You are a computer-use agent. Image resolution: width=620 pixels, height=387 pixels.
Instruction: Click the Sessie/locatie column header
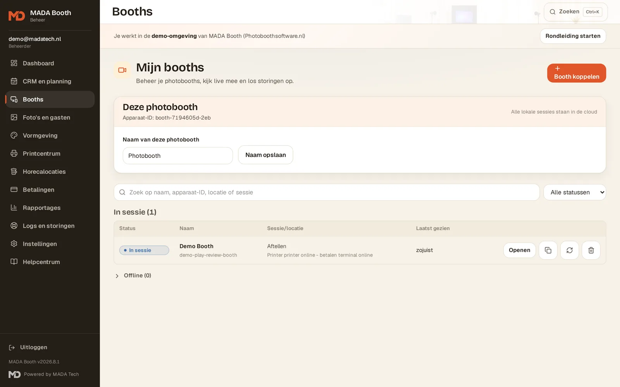(x=285, y=228)
